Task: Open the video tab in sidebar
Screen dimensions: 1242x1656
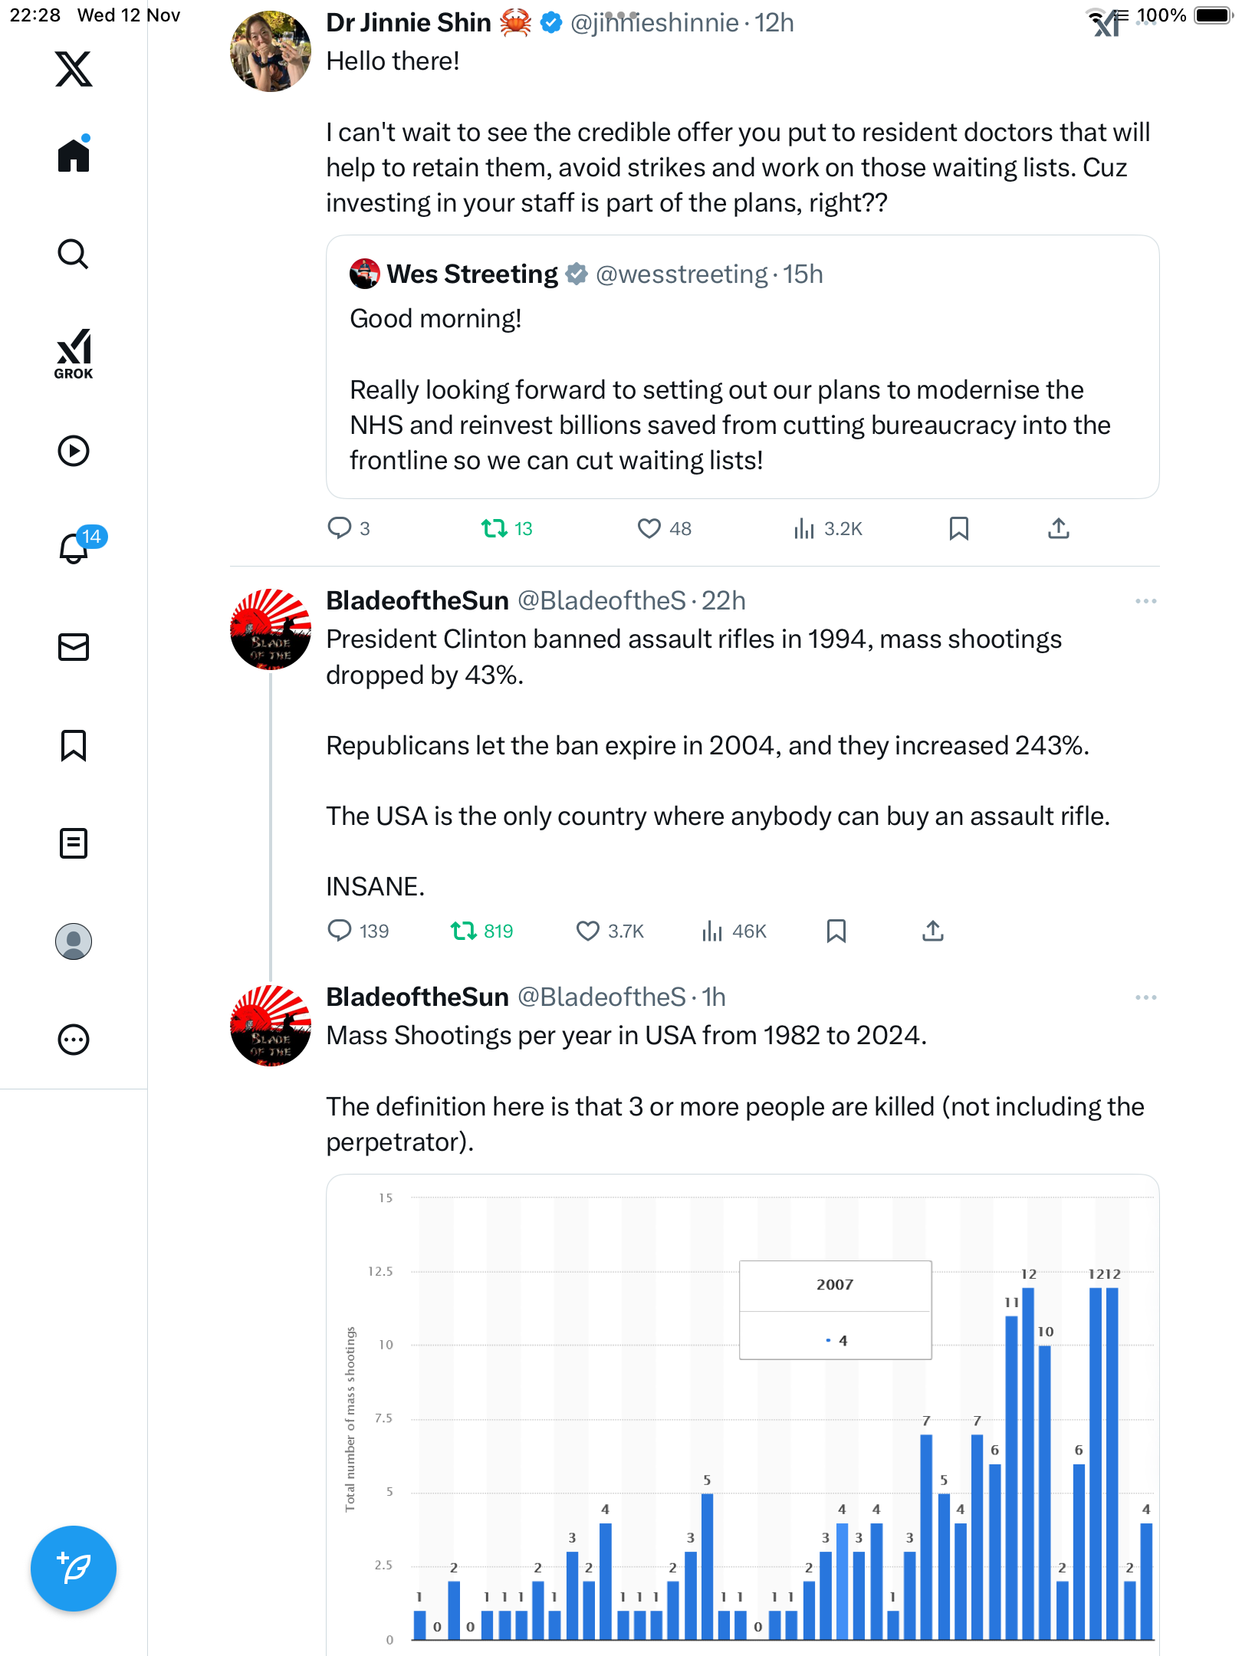Action: [x=74, y=451]
